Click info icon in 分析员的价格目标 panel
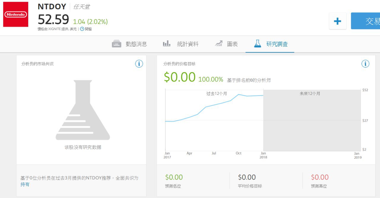The width and height of the screenshot is (380, 198). click(365, 64)
